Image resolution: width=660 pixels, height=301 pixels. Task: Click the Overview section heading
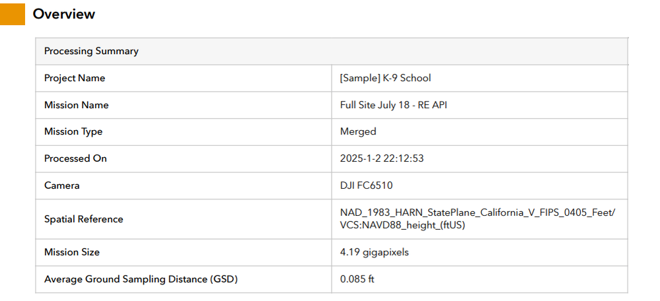64,14
